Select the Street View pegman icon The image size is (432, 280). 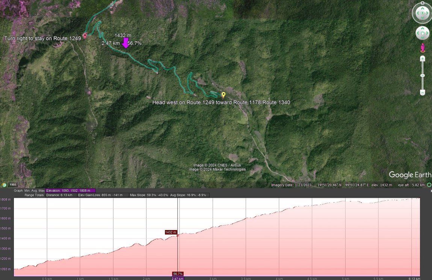(x=422, y=47)
